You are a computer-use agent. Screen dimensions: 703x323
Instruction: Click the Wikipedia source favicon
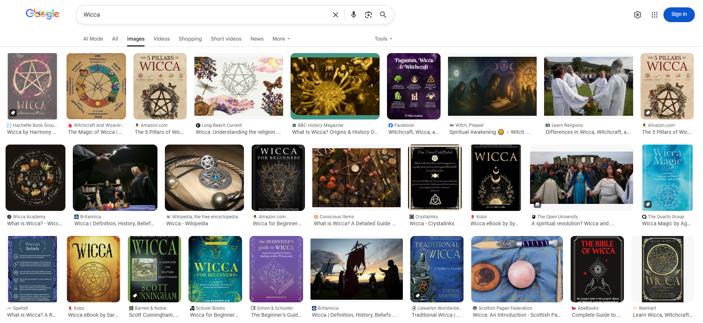coord(169,217)
